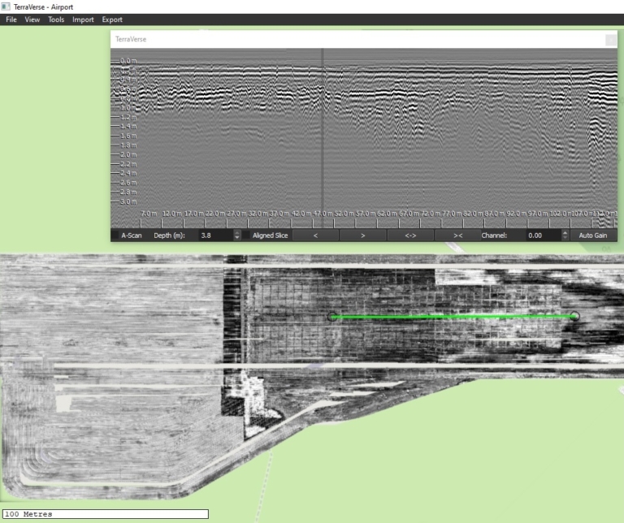Click the left endpoint handle of green line
The width and height of the screenshot is (624, 523).
tap(331, 317)
